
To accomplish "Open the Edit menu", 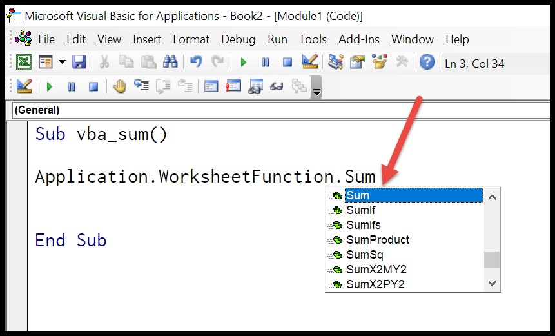I will [76, 39].
